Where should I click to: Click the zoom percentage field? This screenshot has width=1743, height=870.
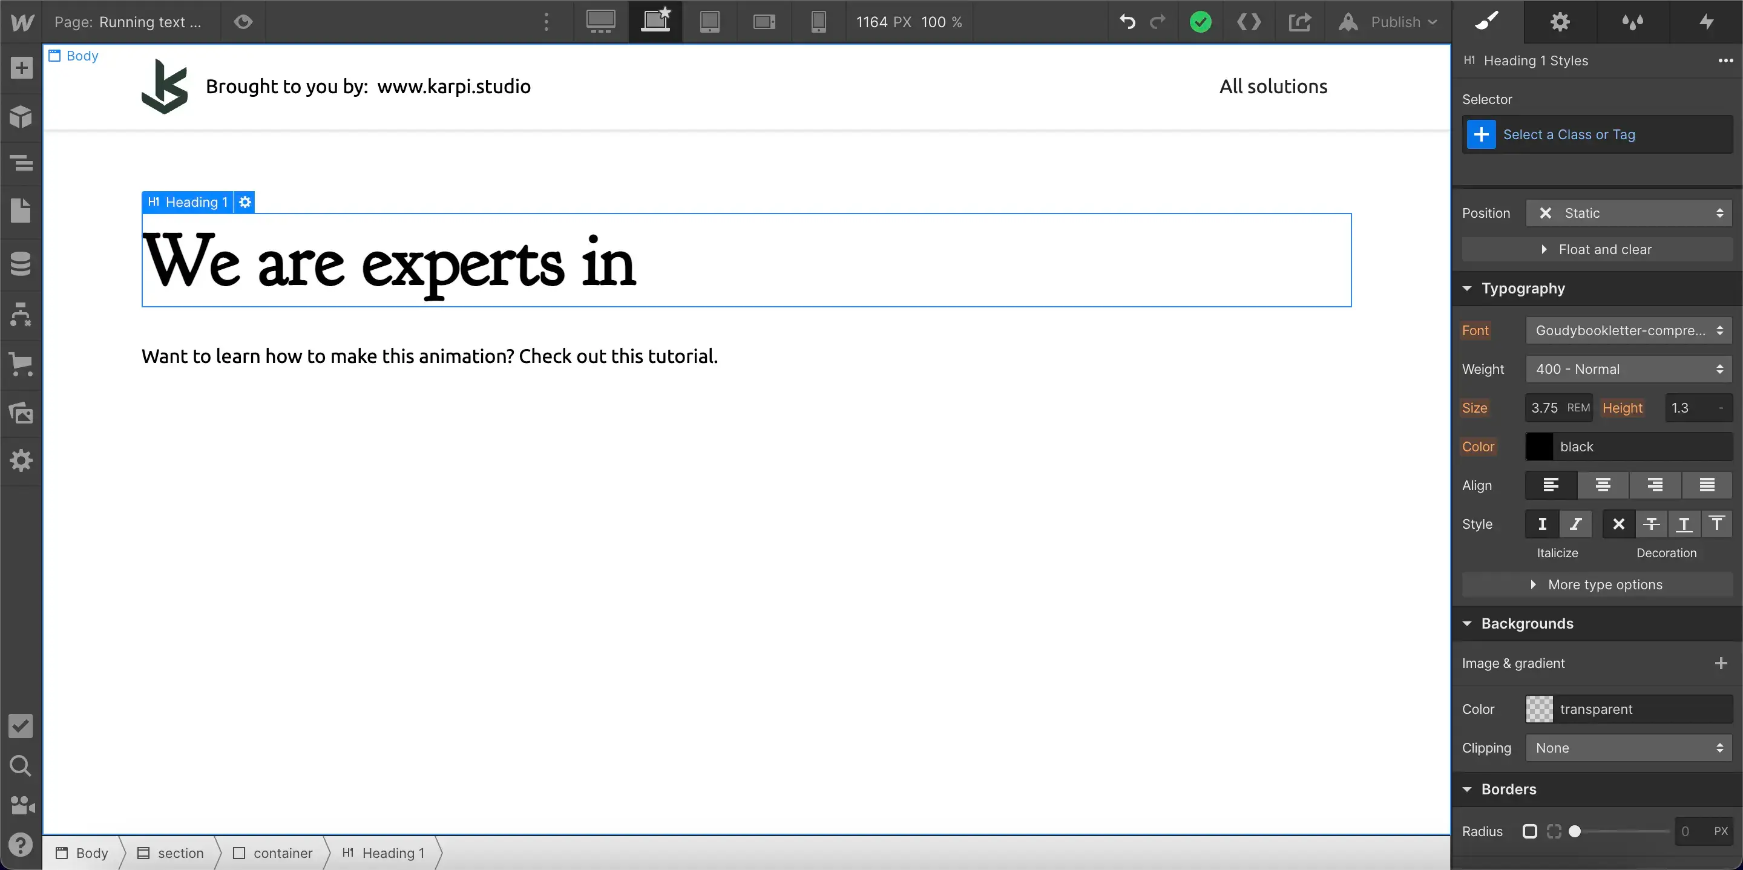tap(940, 22)
